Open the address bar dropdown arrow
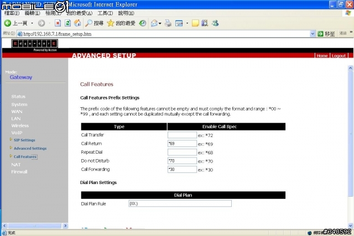Viewport: 354px width, 236px height. [x=313, y=34]
